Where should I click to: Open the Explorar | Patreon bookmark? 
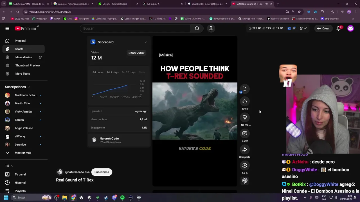[x=278, y=19]
